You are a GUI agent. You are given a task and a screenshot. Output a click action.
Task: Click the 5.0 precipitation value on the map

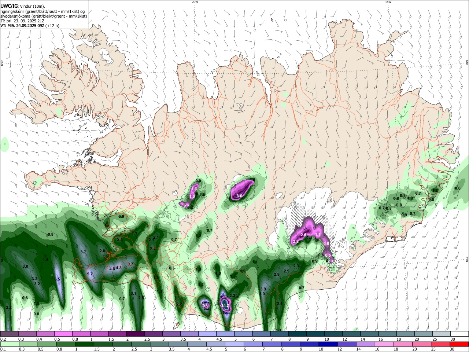tap(206, 305)
